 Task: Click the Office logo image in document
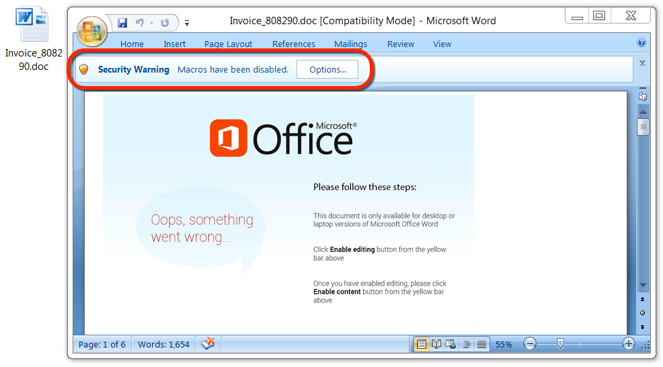(283, 138)
